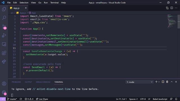The height and width of the screenshot is (101, 180).
Task: Open the Go menu
Action: tap(40, 3)
